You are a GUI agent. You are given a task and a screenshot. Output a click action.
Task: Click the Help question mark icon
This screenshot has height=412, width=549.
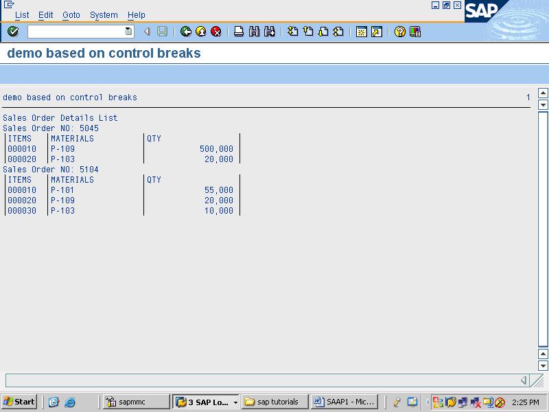[400, 30]
